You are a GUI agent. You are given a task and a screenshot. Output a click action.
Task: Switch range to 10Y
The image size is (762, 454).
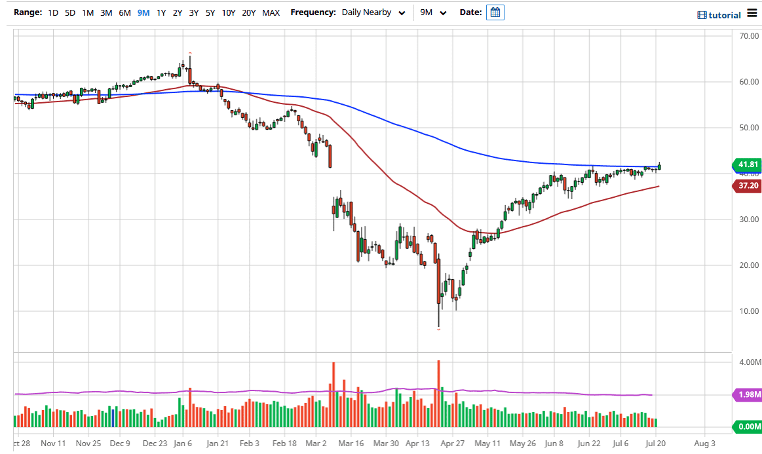pyautogui.click(x=229, y=12)
